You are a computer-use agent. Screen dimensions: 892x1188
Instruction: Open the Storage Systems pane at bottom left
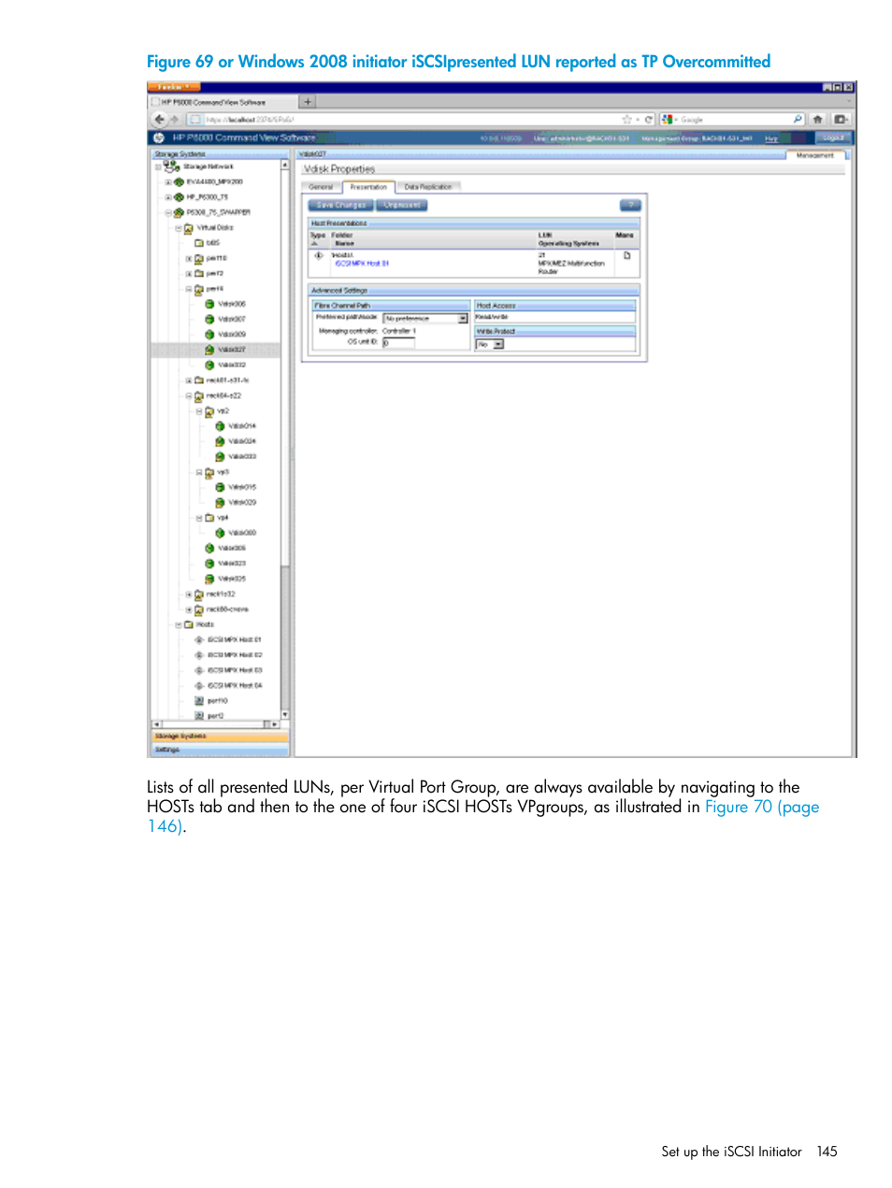point(220,737)
